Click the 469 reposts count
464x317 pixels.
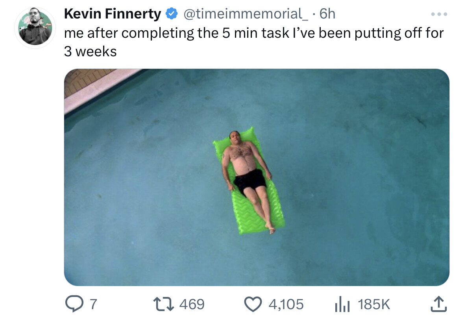[192, 304]
